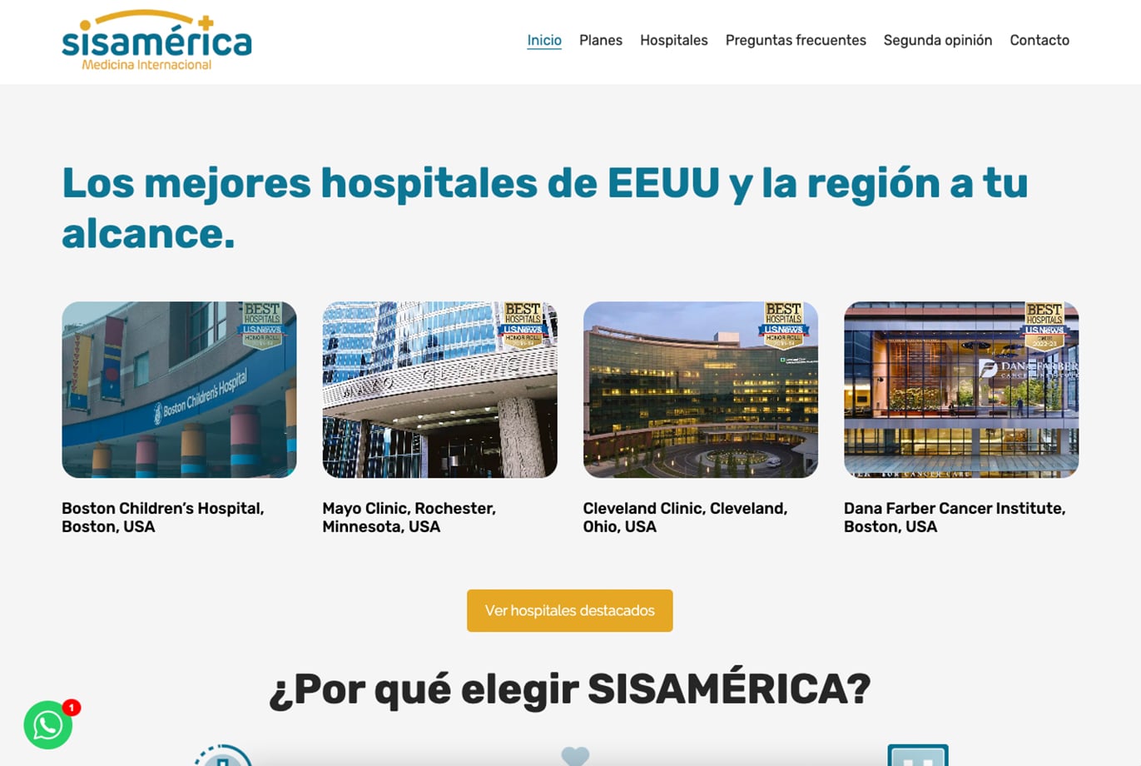Click the clock-style icon under Por qué elegir
The height and width of the screenshot is (766, 1141).
(223, 755)
